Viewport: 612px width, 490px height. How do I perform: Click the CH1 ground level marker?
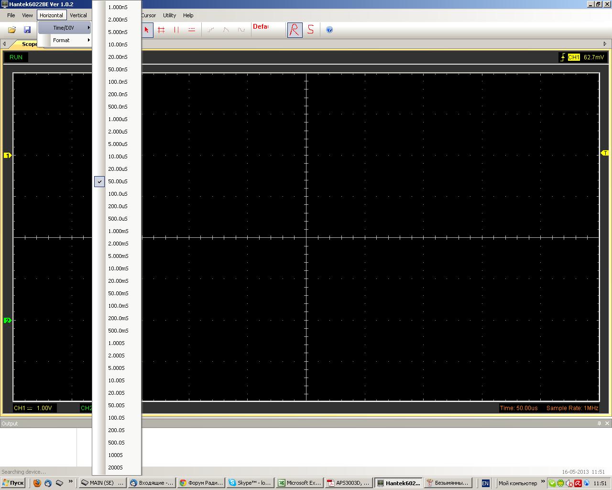coord(7,156)
